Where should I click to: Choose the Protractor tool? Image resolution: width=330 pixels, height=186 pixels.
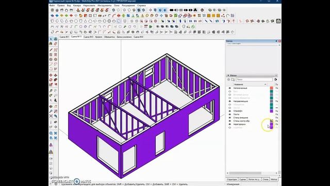(51, 96)
